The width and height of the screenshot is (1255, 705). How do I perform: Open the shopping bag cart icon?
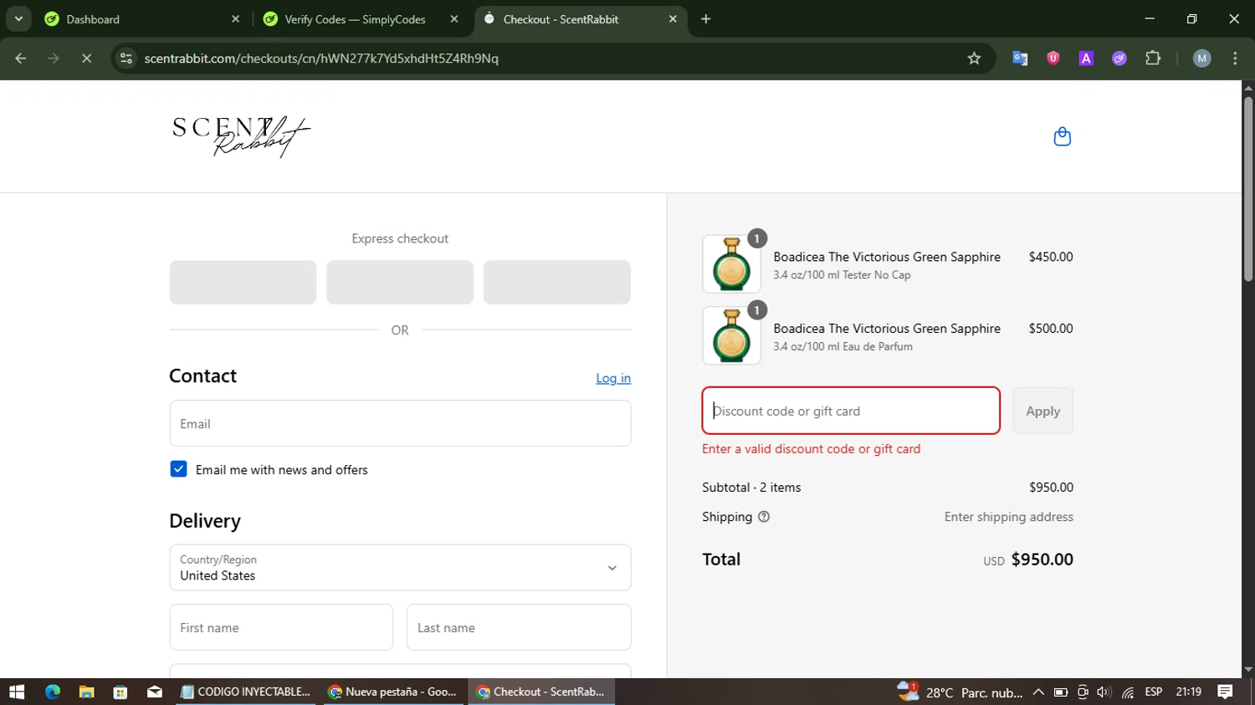tap(1062, 136)
